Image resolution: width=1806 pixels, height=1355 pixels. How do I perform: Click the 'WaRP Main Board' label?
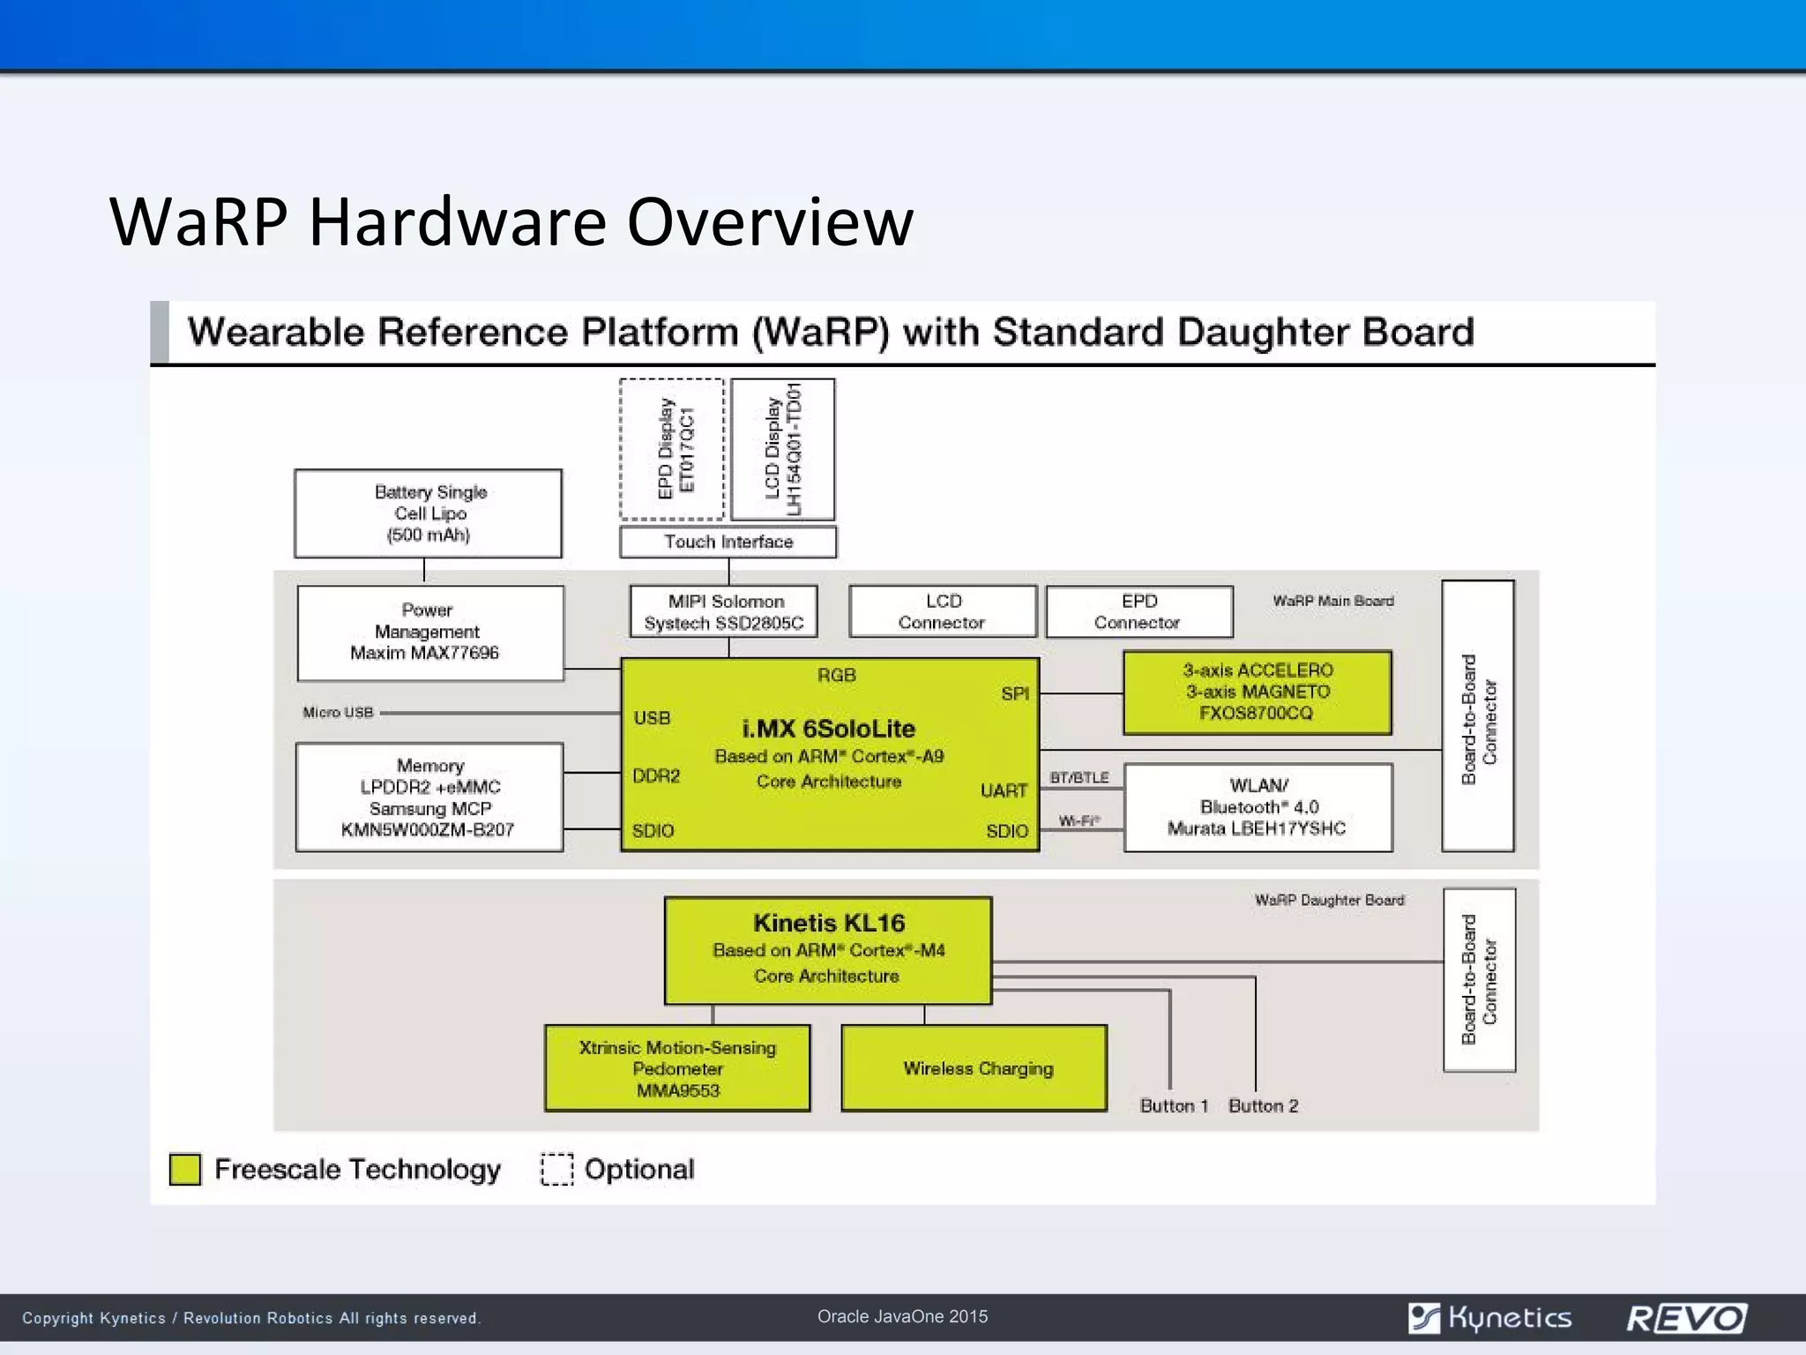point(1333,601)
